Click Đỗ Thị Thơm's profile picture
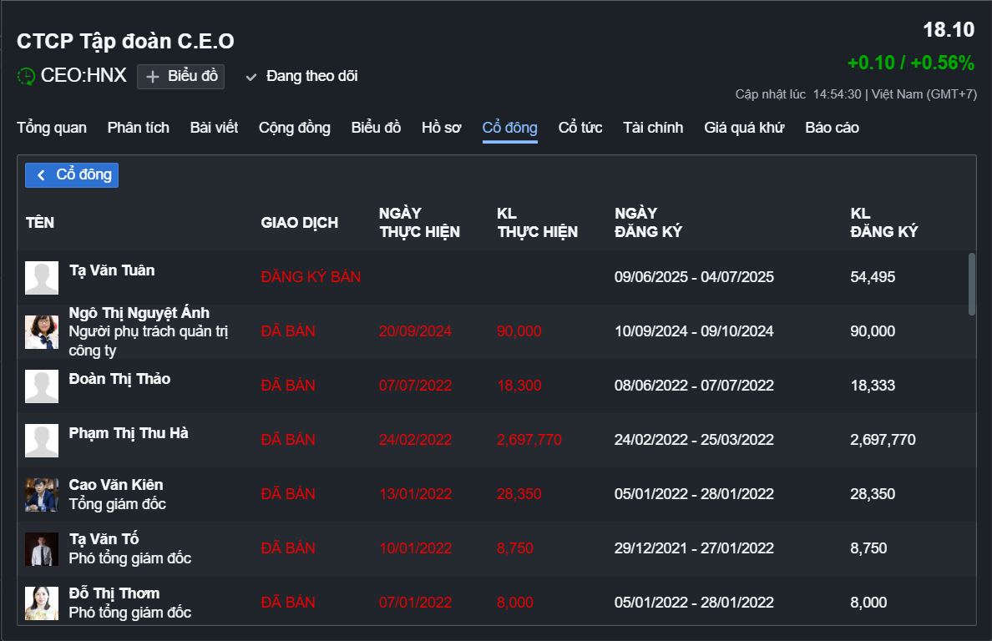This screenshot has height=641, width=992. [x=42, y=603]
